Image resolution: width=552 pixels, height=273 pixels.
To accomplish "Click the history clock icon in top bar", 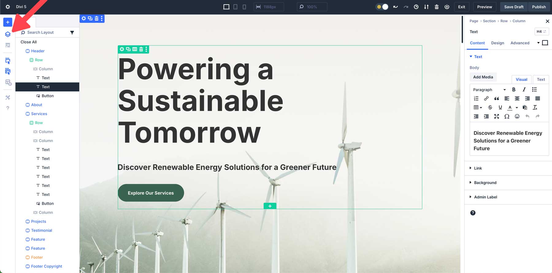I will tap(416, 7).
